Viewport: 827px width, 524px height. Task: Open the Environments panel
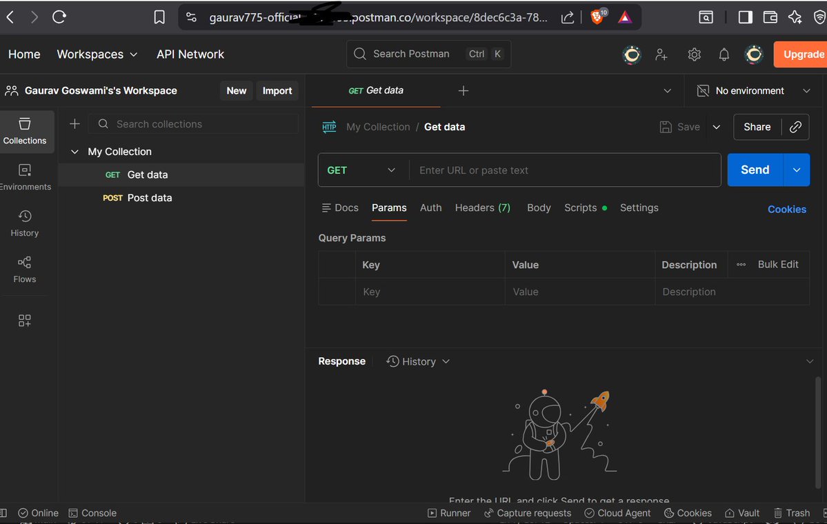25,175
